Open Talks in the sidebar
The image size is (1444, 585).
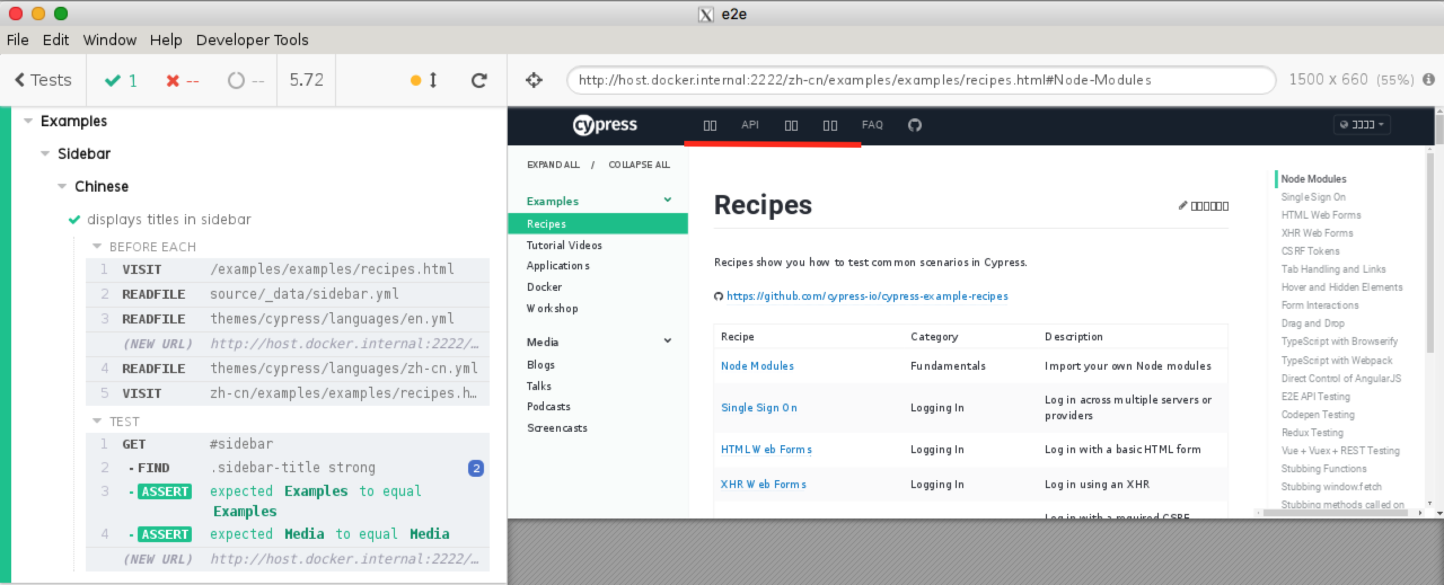coord(539,386)
